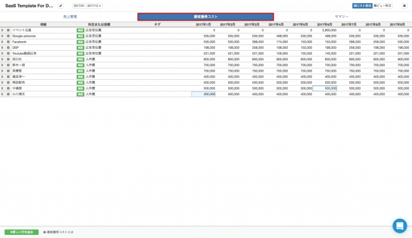Click the reorder handle for 鈴木一朗 row
The width and height of the screenshot is (412, 238).
(3, 65)
